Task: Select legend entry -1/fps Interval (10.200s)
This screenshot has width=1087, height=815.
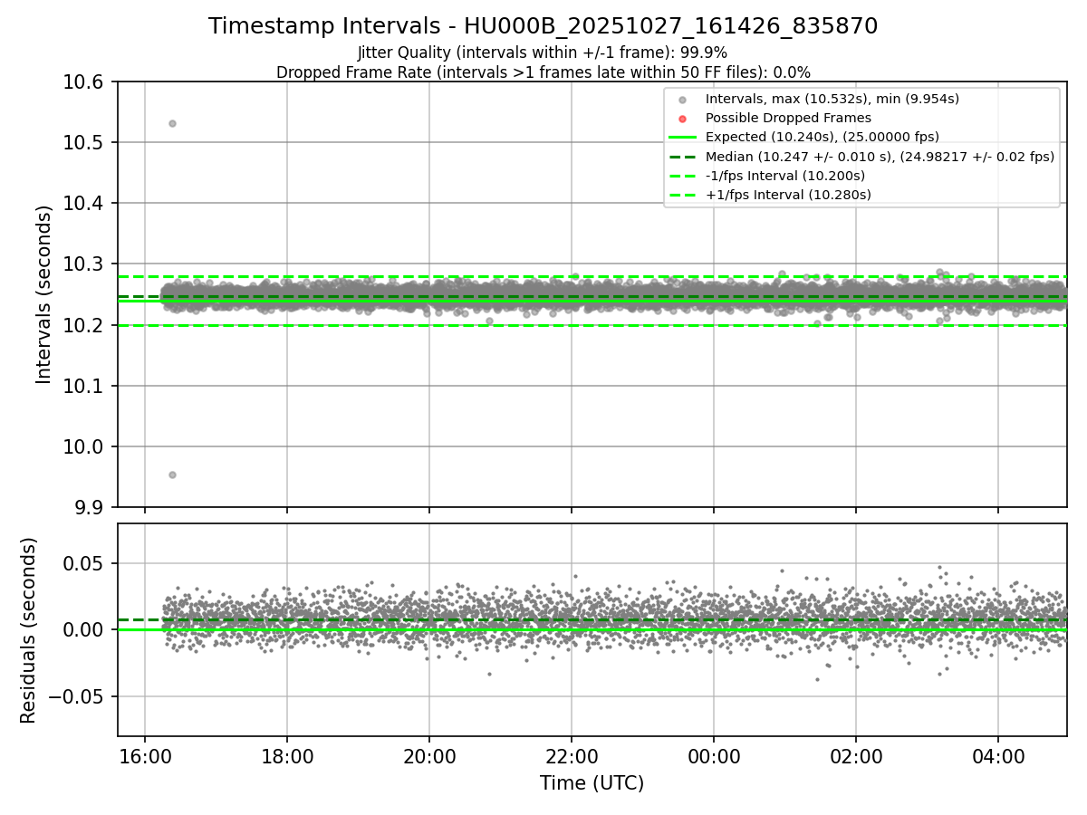Action: click(784, 176)
